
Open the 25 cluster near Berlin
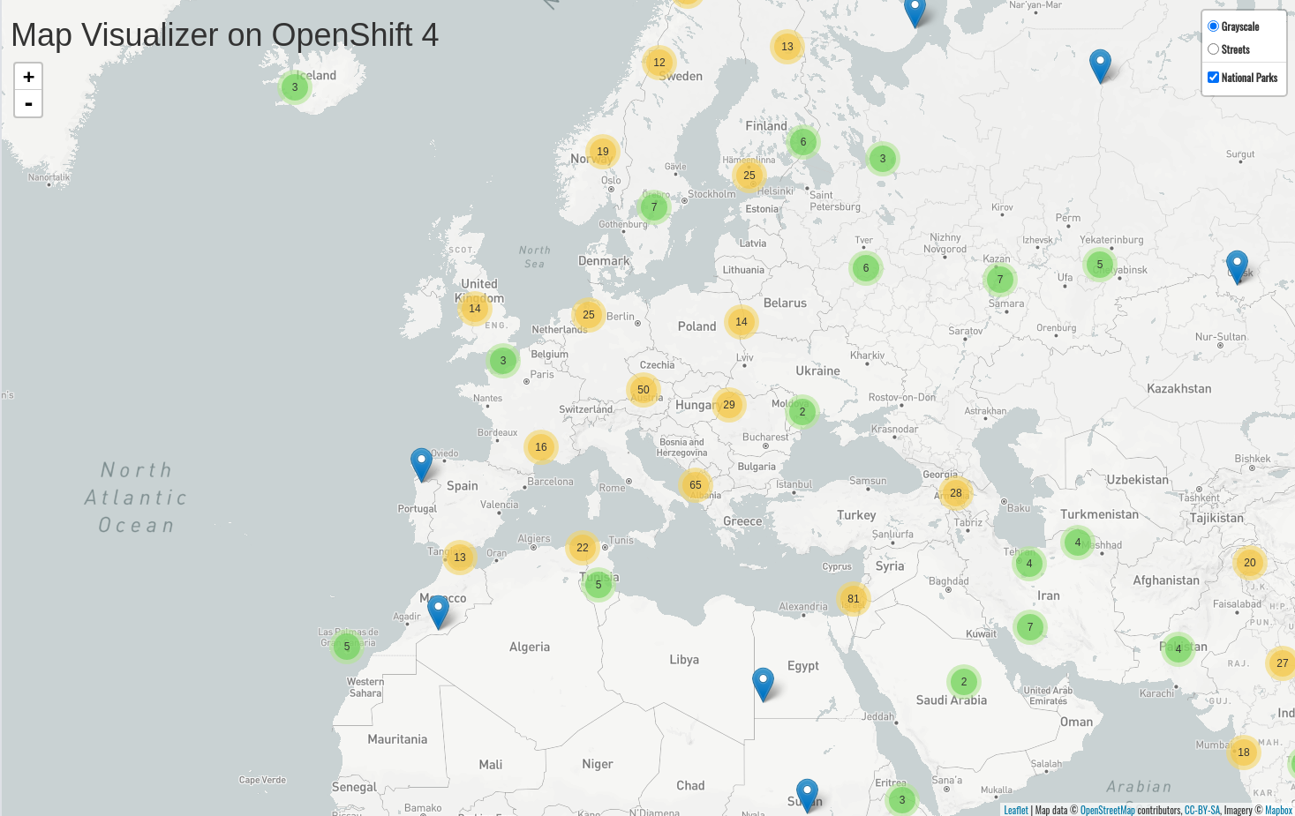click(588, 315)
